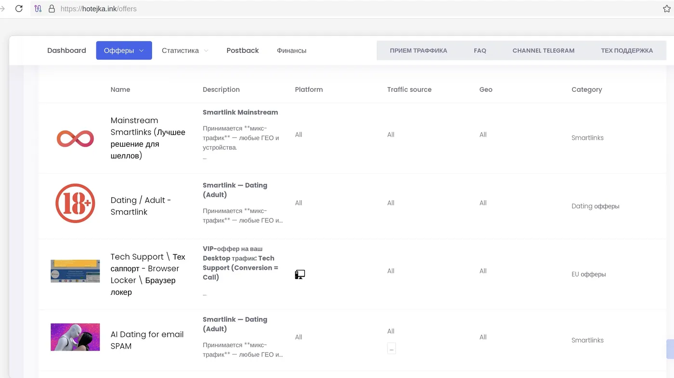Image resolution: width=674 pixels, height=378 pixels.
Task: Expand traffic sources in AI Dating row
Action: (391, 349)
